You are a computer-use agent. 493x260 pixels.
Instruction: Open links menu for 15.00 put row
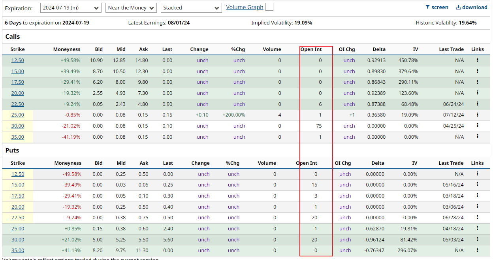point(477,185)
